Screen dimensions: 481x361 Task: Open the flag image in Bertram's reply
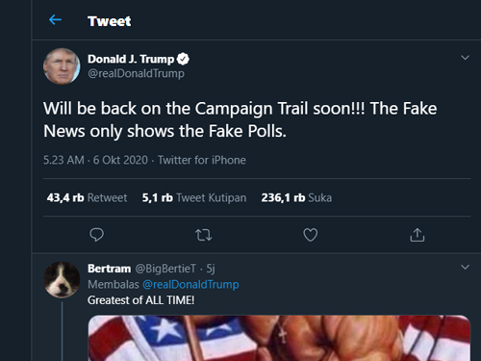click(x=279, y=338)
